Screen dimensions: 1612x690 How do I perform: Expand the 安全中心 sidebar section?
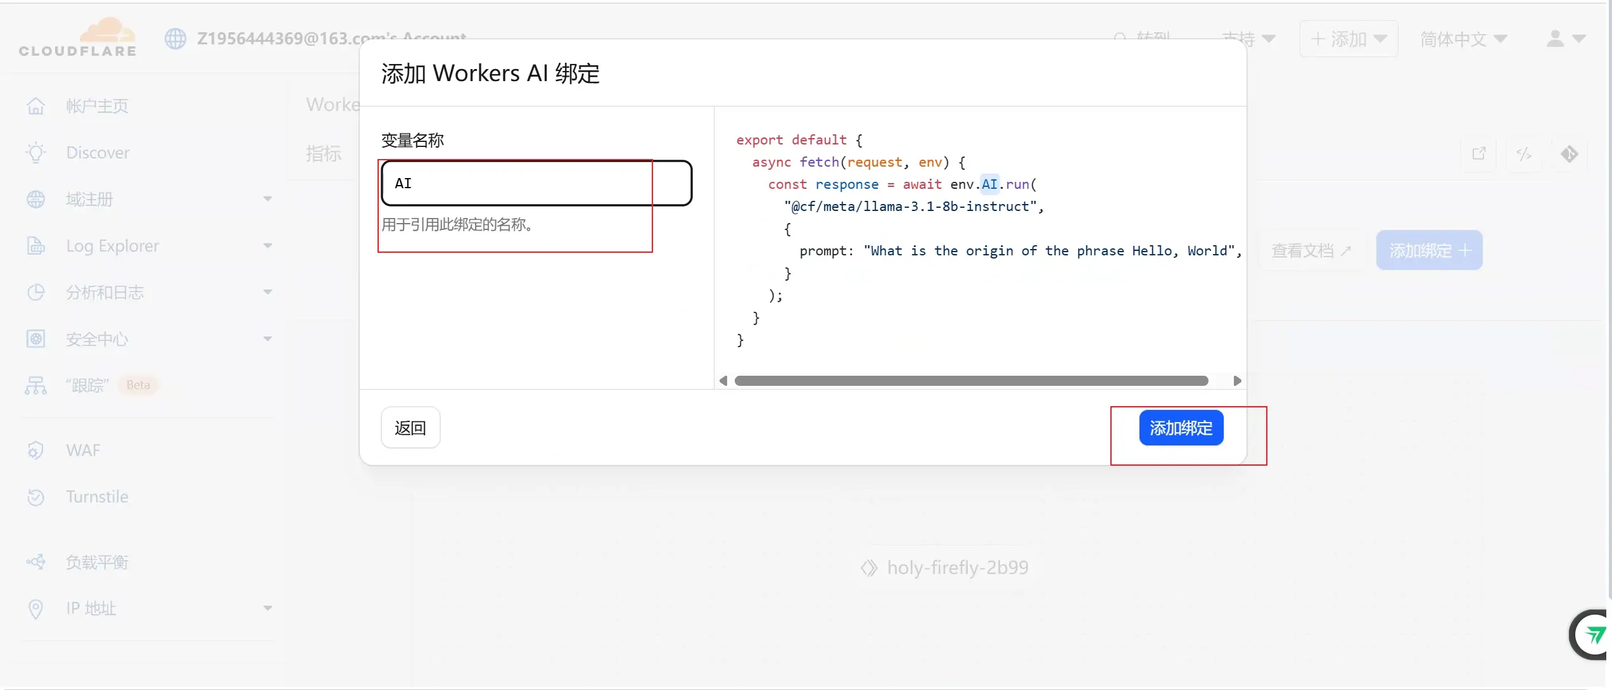tap(149, 339)
